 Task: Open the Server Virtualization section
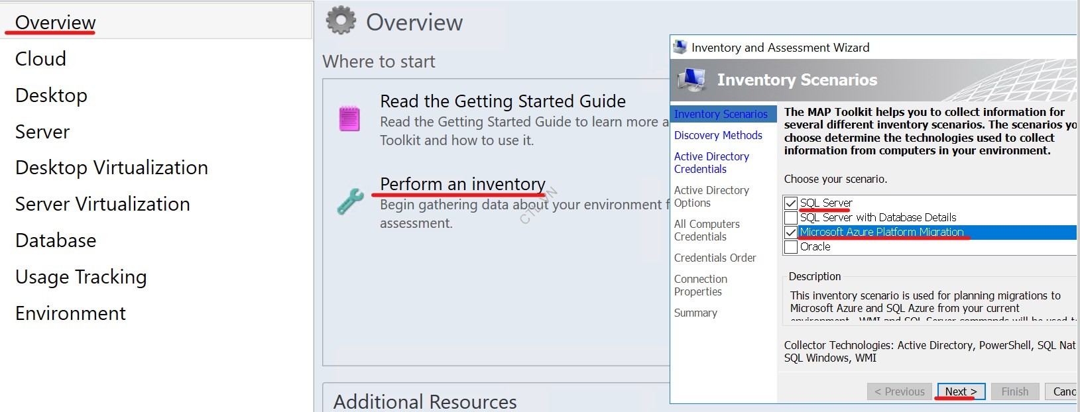tap(102, 204)
